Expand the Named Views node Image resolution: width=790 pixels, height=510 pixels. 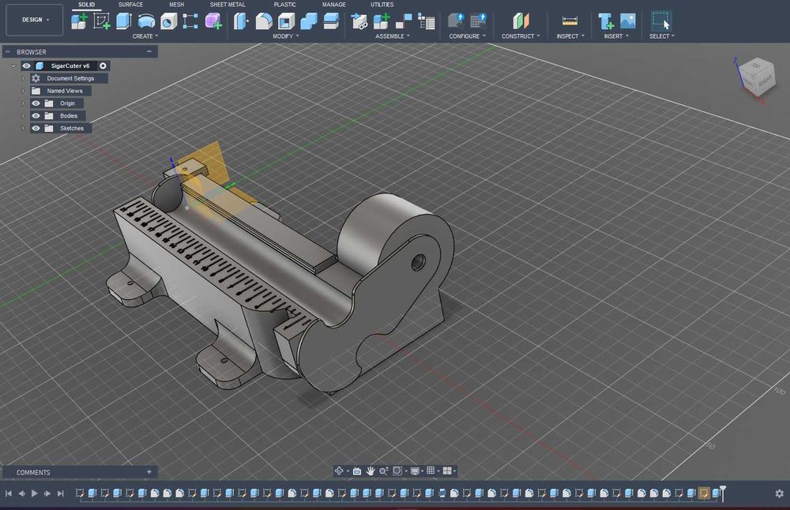coord(23,91)
